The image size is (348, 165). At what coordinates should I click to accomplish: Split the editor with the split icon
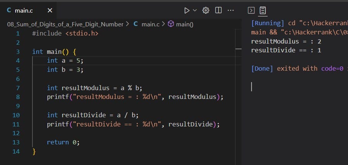click(x=218, y=10)
